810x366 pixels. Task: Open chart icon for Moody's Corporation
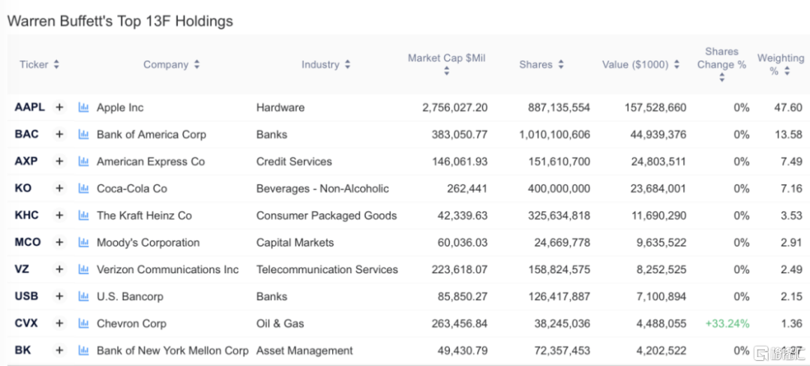tap(83, 243)
